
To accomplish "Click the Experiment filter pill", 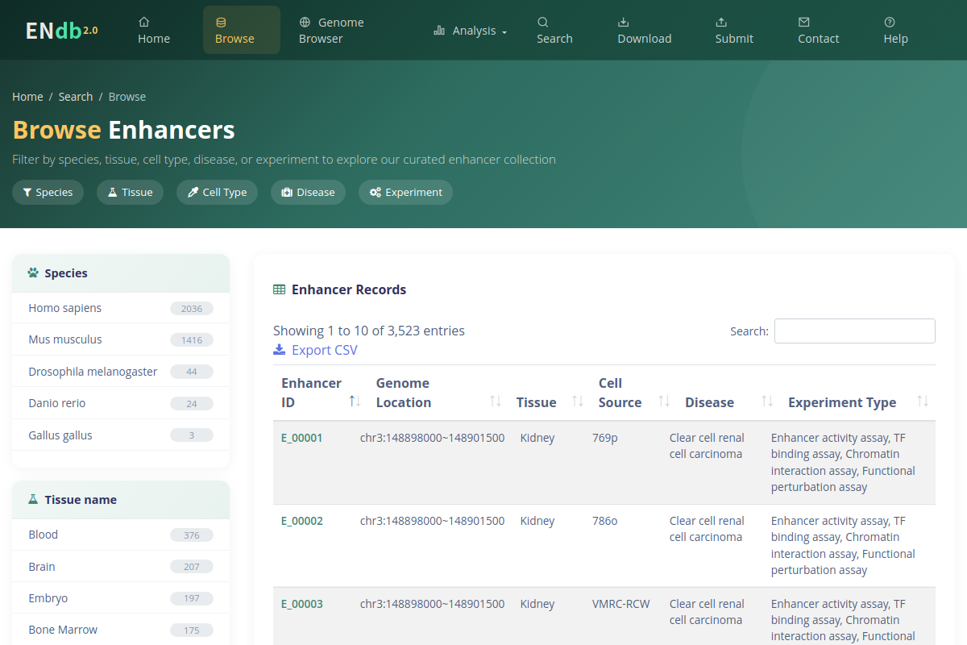I will coord(405,192).
